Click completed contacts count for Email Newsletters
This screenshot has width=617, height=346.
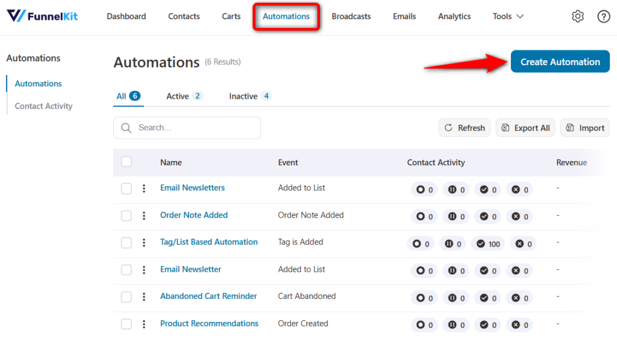pyautogui.click(x=488, y=190)
